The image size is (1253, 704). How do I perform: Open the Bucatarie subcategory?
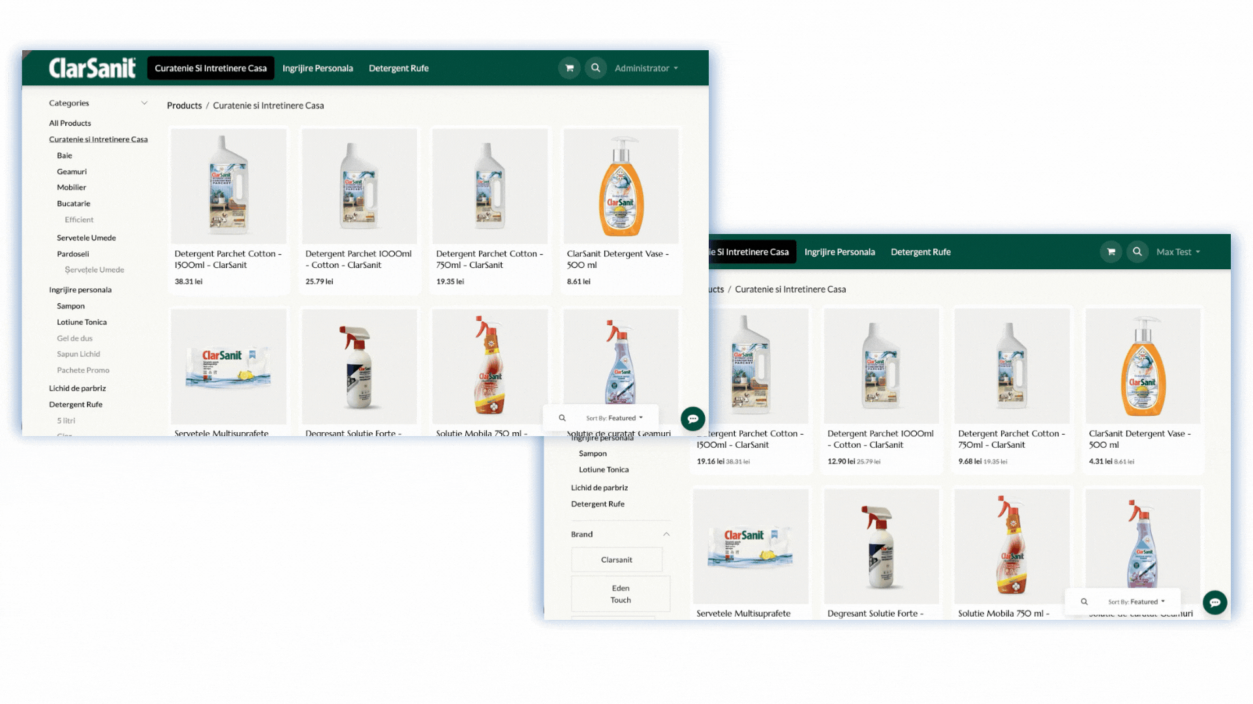tap(74, 204)
